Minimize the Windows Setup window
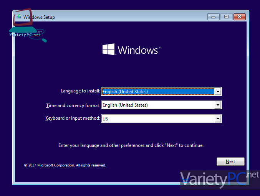 [x=213, y=17]
